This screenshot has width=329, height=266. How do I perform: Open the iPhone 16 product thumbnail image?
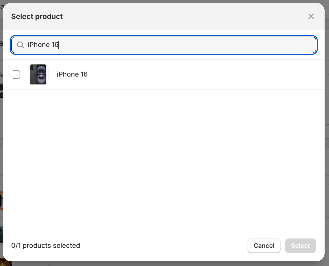point(38,74)
